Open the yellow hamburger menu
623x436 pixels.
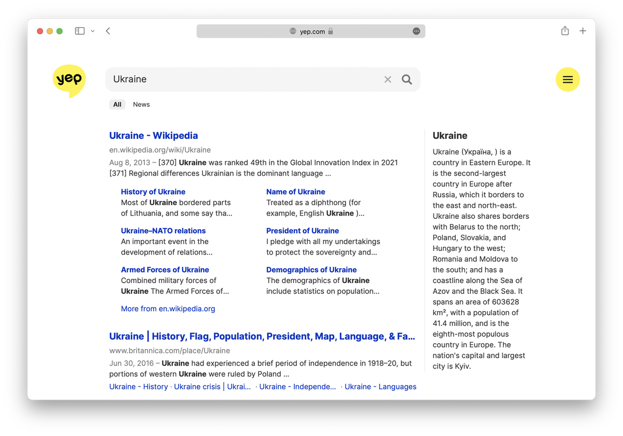point(568,79)
